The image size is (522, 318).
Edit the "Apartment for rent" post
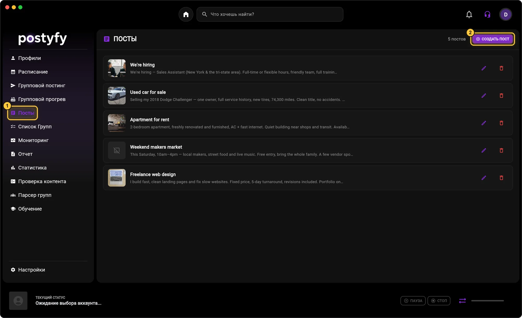[x=484, y=123]
